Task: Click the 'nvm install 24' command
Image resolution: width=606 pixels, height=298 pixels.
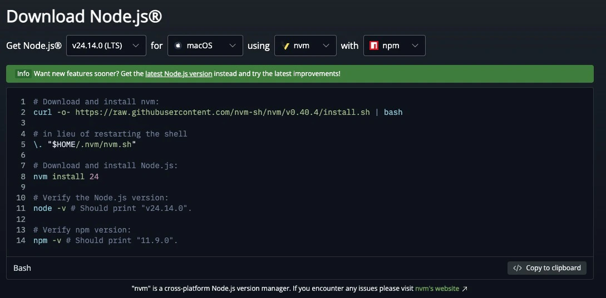Action: pos(66,176)
